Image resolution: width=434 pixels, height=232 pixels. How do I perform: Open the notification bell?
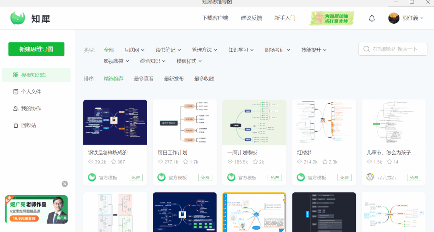372,18
